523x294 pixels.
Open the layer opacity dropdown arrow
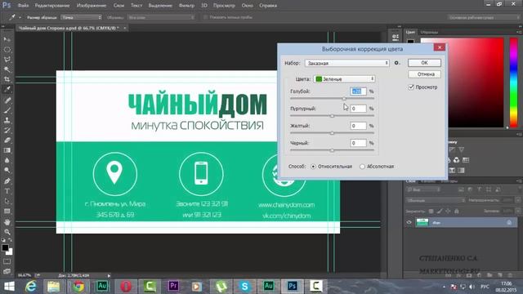518,200
